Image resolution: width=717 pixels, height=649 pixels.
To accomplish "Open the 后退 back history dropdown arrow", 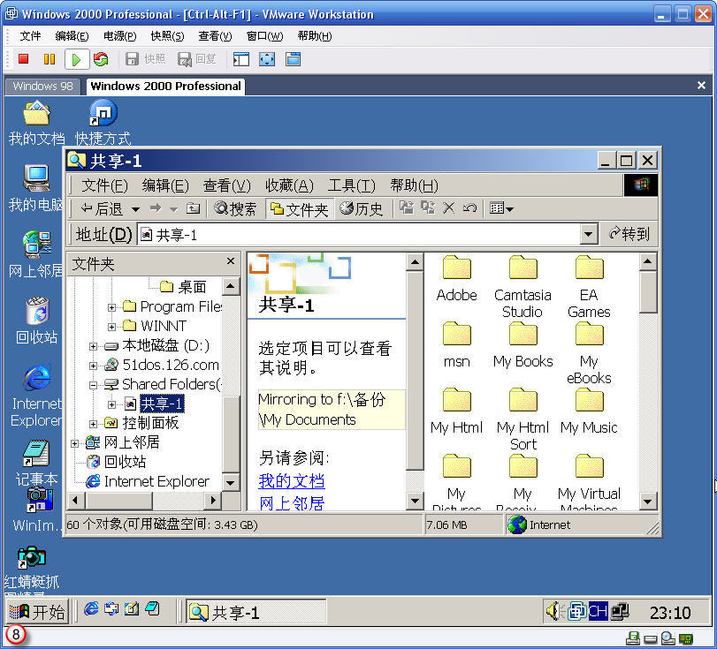I will point(135,209).
